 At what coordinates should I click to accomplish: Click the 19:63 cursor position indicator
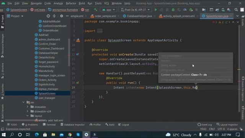203,129
